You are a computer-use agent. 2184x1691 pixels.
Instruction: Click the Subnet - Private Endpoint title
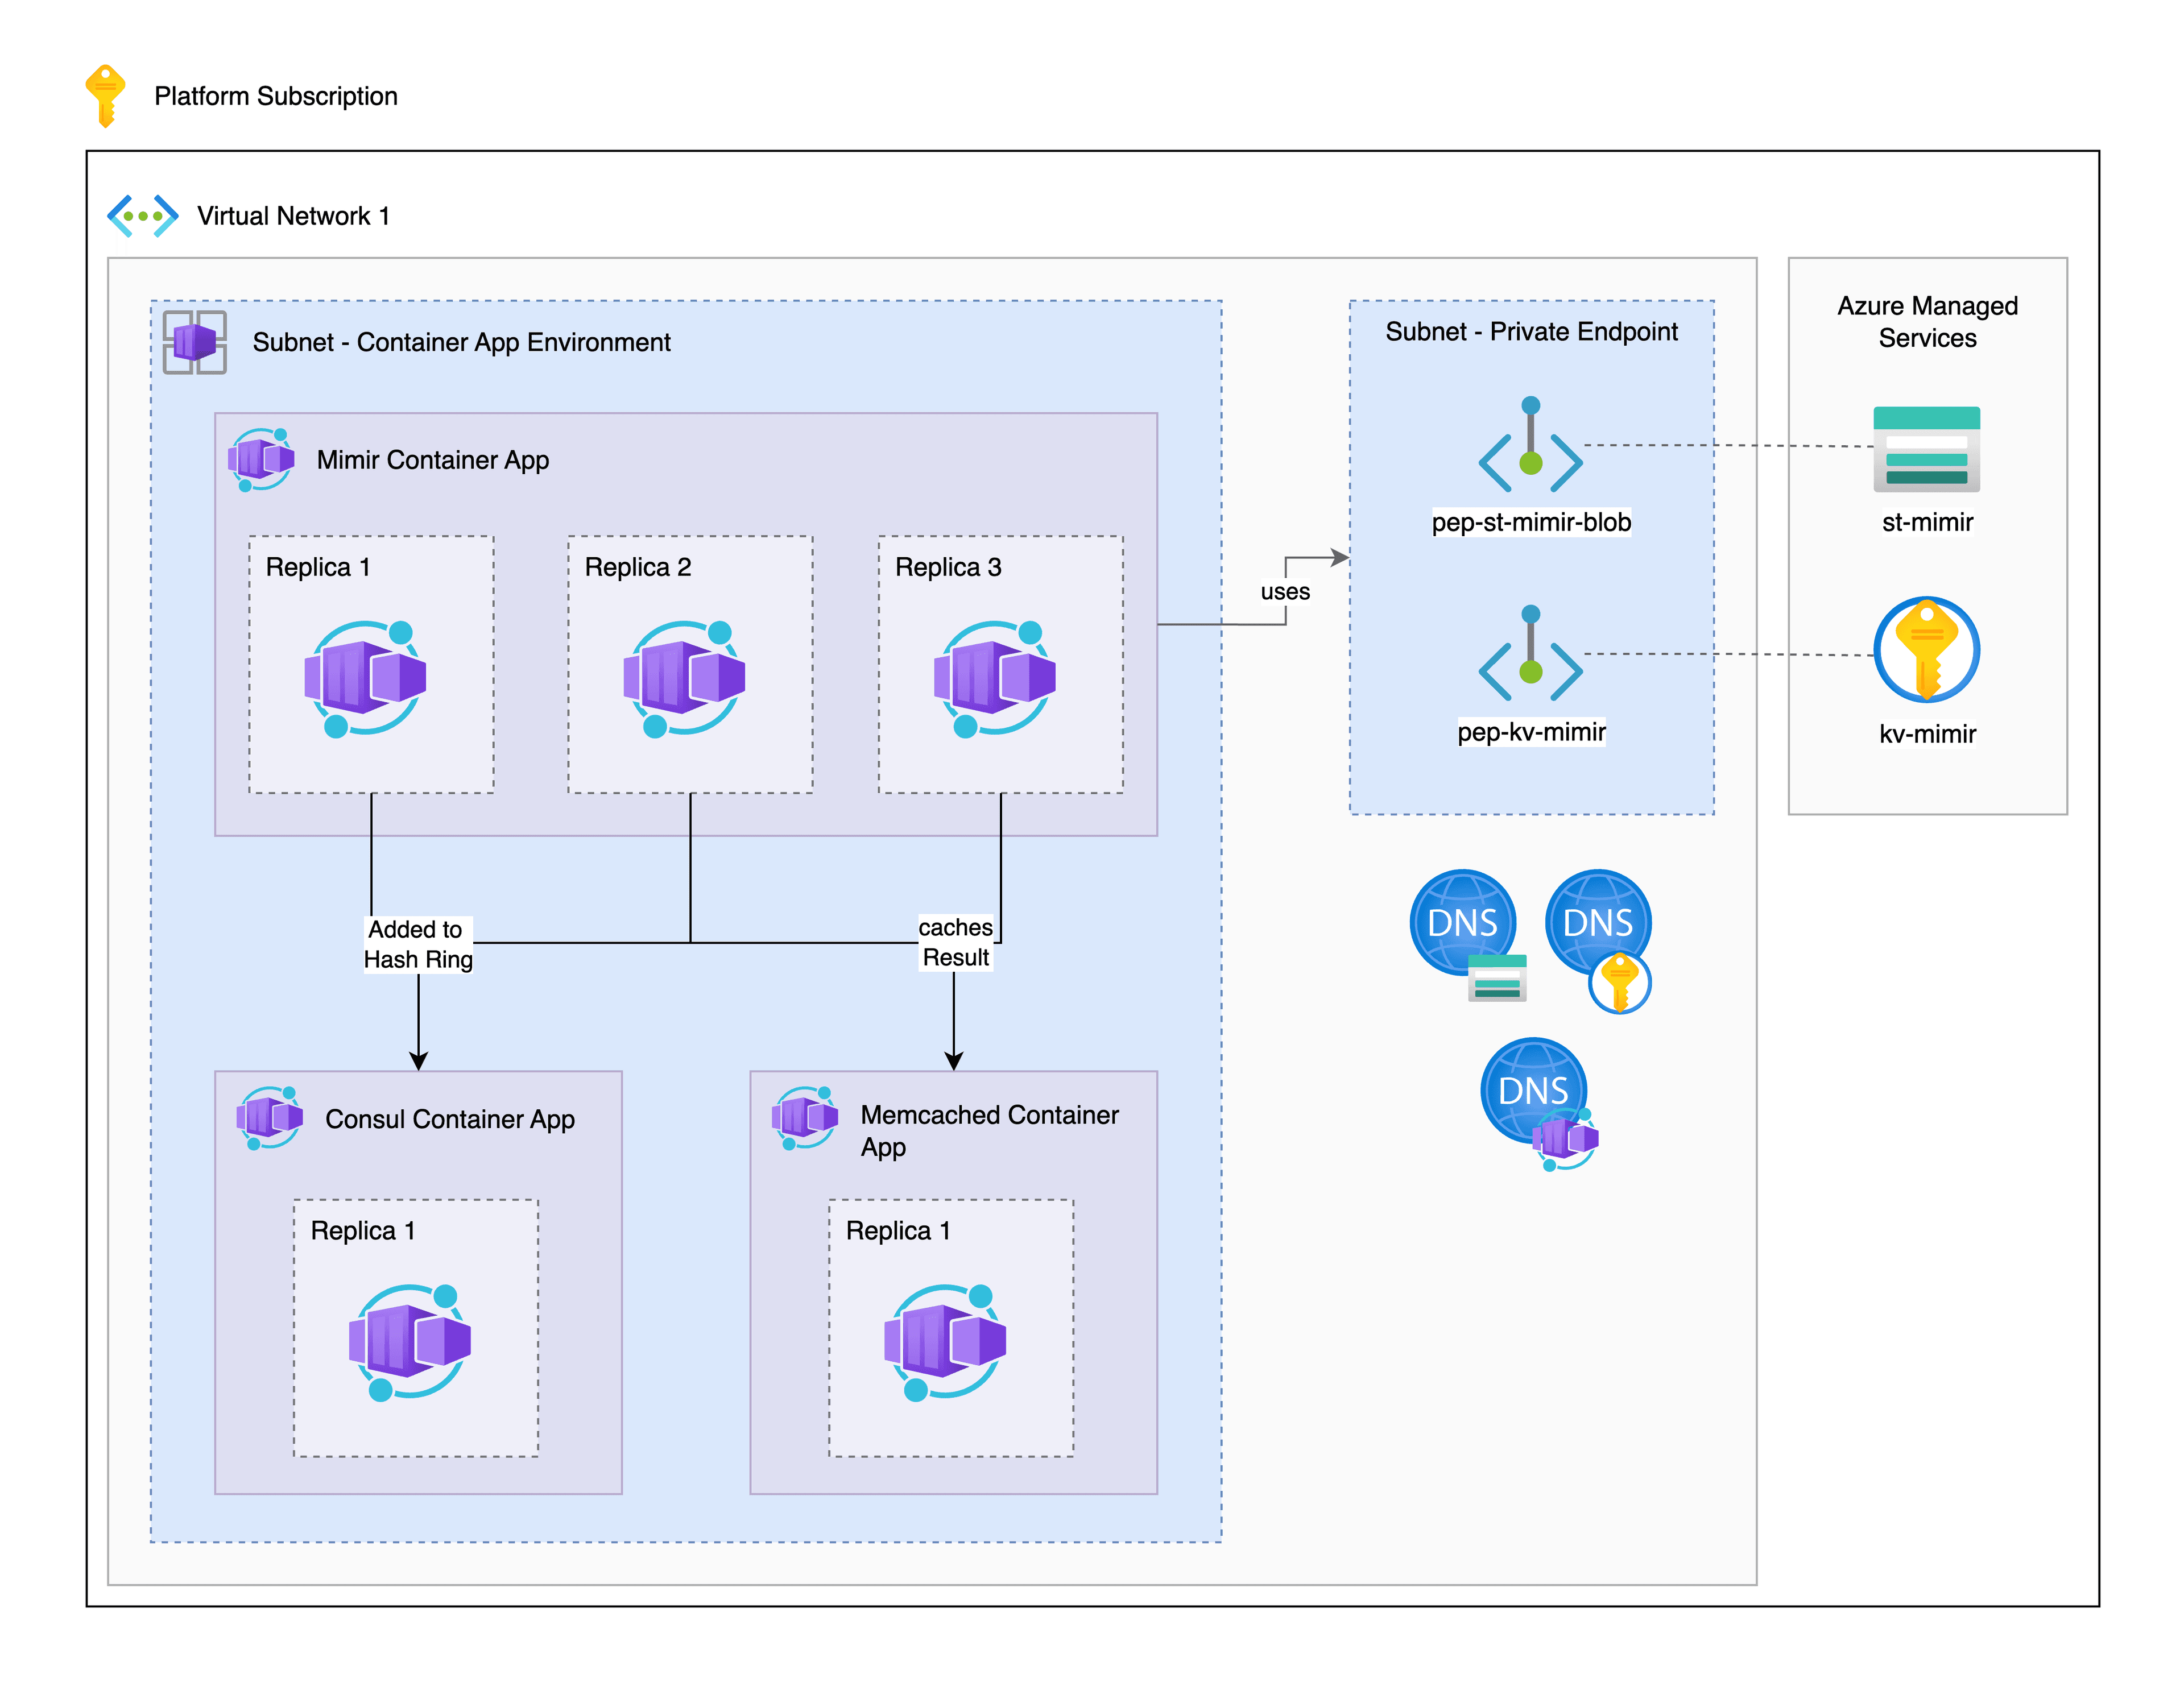tap(1531, 331)
